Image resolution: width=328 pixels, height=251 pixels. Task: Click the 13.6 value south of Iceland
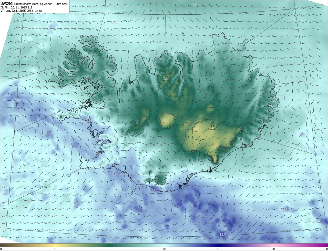click(195, 205)
